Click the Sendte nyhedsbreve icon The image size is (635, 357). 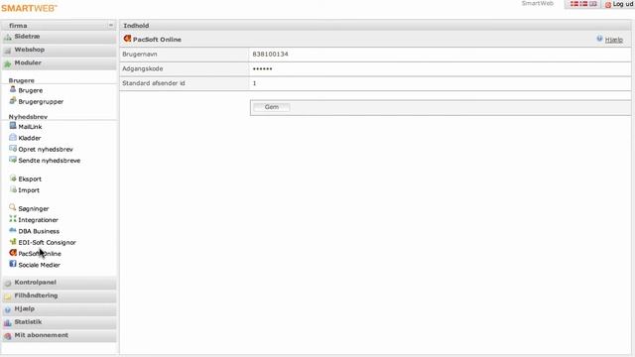click(x=13, y=160)
